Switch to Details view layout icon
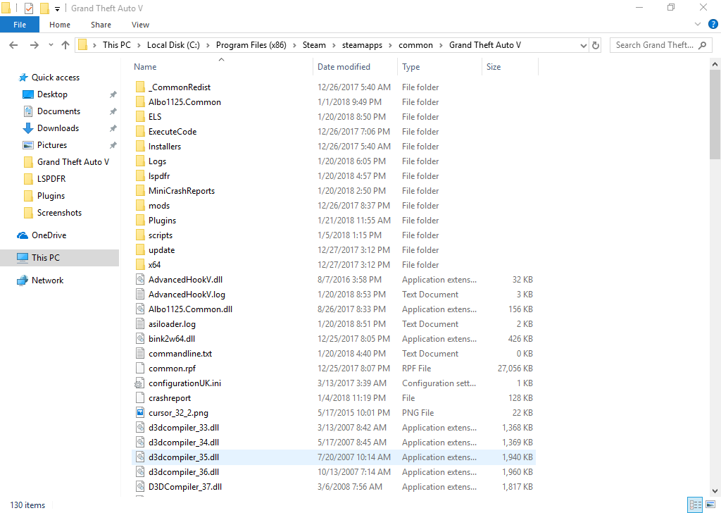The image size is (721, 513). tap(695, 505)
